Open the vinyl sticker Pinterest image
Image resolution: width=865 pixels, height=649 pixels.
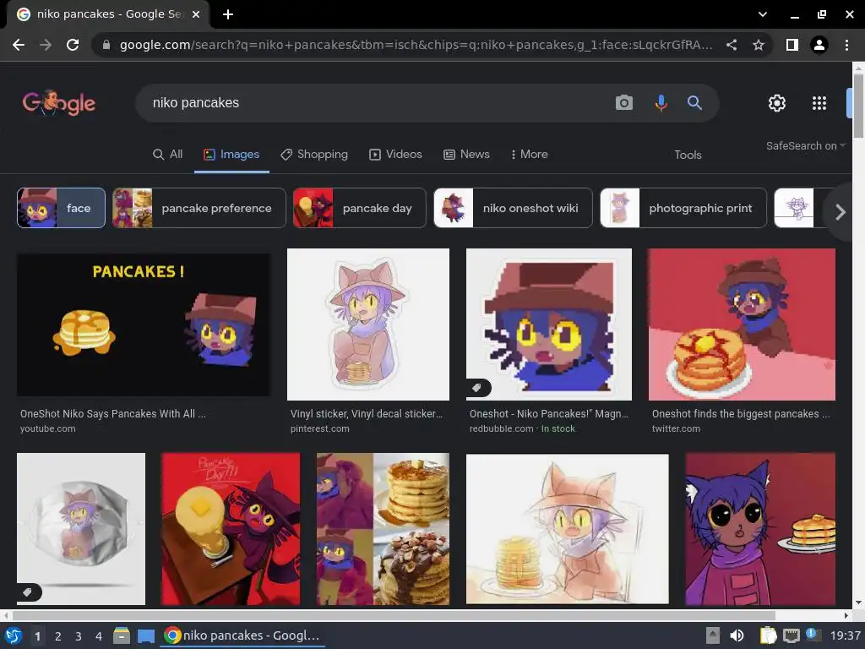pos(368,324)
